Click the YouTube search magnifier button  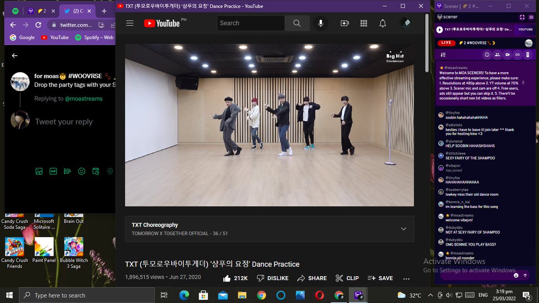tap(297, 23)
